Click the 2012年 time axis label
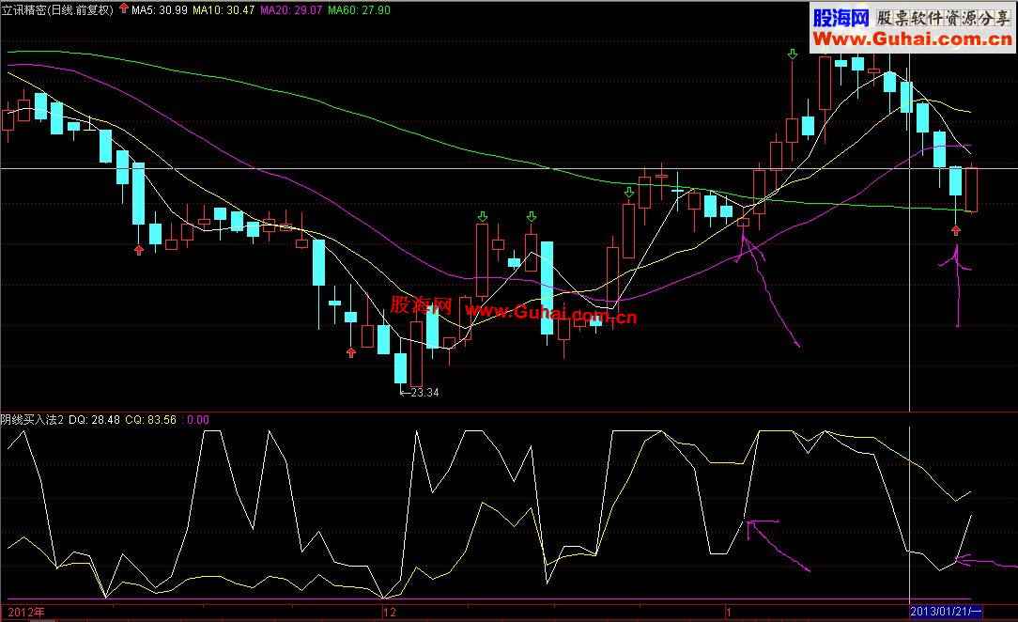Screen dimensions: 1018x622 coord(26,612)
